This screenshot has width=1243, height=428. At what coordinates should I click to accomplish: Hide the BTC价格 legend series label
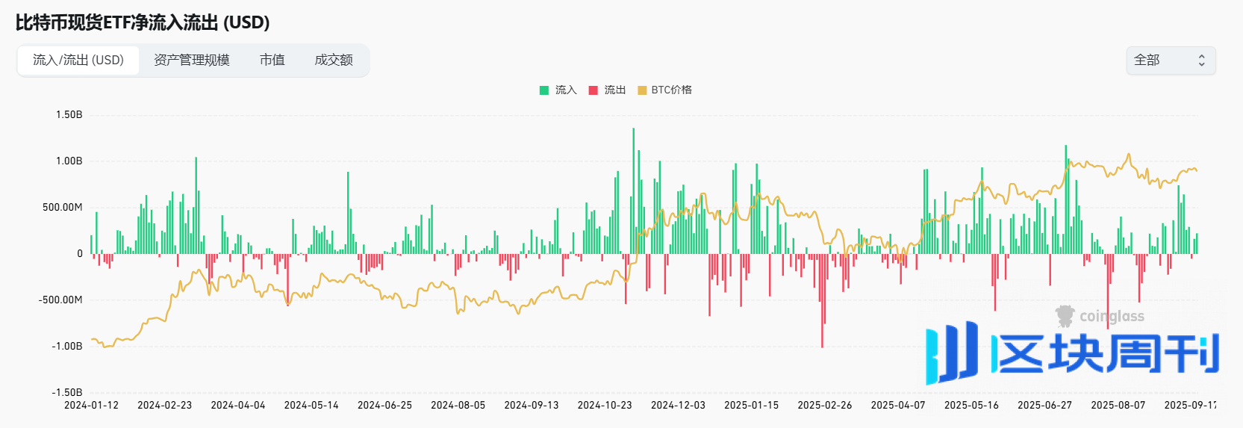pos(671,90)
